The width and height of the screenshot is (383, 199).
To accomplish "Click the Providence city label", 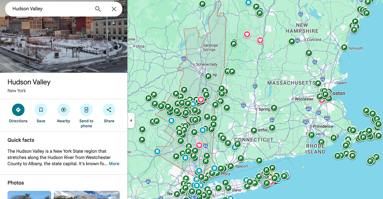I will point(323,126).
